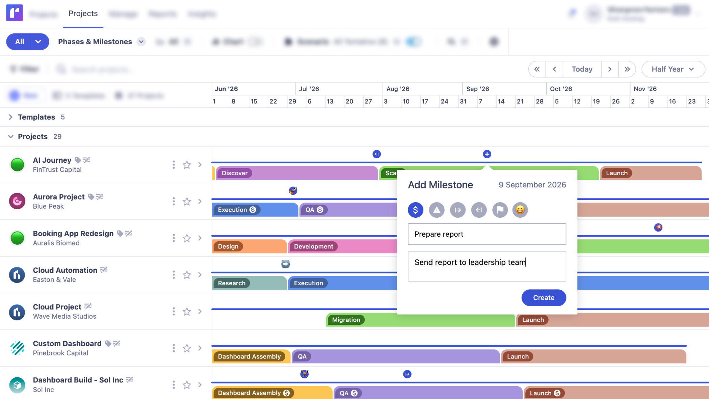Select the end arrow milestone icon
This screenshot has width=709, height=399.
479,210
